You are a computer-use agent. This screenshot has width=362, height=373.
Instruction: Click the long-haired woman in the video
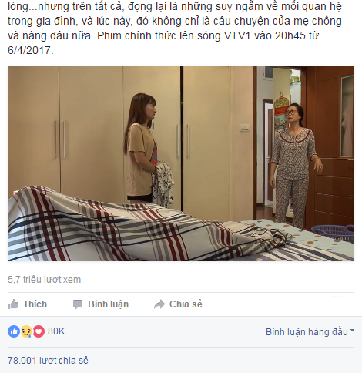pos(146,150)
